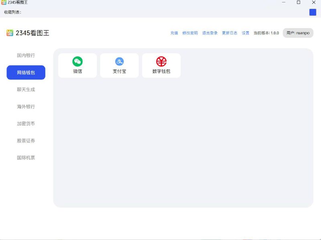Click the 2345看图王 header title text
Image resolution: width=321 pixels, height=240 pixels.
(33, 33)
